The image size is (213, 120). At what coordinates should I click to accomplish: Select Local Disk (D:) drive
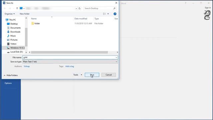coord(17,52)
